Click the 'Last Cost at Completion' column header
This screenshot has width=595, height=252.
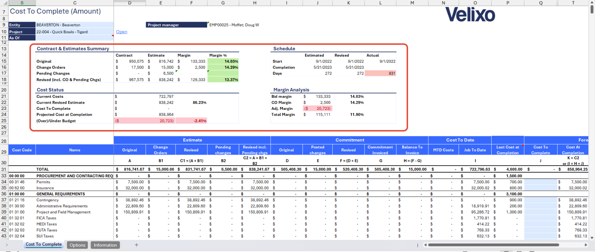(508, 150)
